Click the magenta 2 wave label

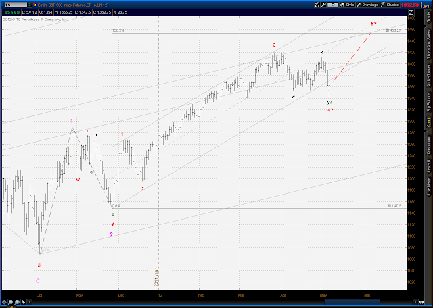tap(111, 234)
